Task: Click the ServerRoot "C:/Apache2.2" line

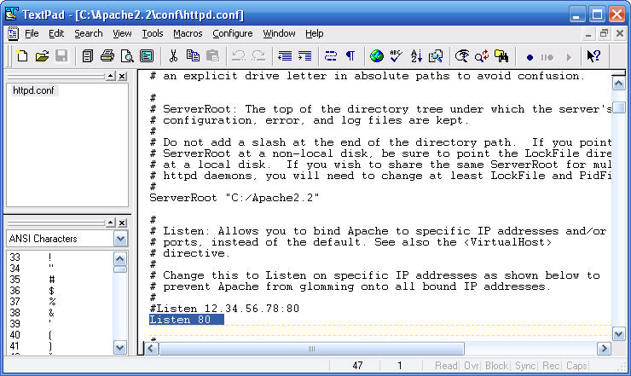Action: [234, 198]
